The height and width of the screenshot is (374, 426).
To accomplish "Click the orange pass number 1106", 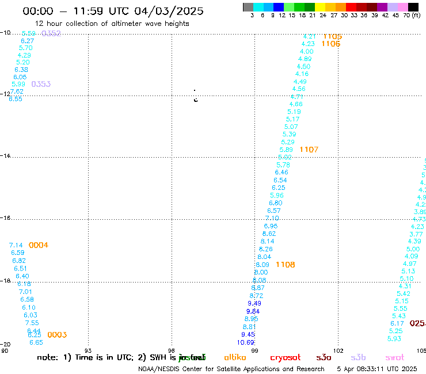I will pyautogui.click(x=331, y=44).
